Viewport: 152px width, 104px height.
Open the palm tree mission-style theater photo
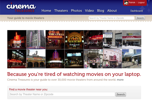36,59
